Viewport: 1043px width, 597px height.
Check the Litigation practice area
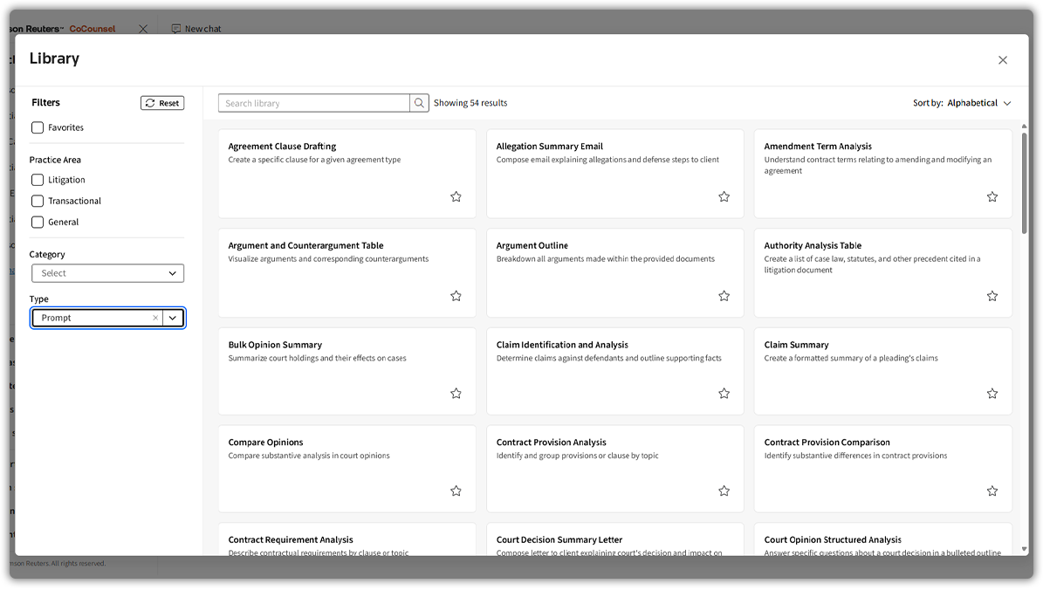tap(38, 180)
